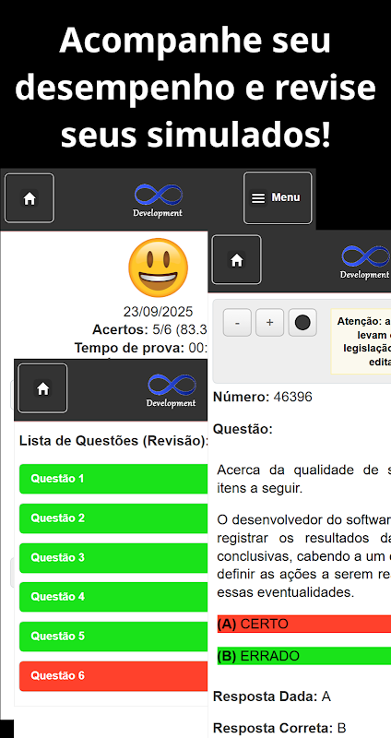The width and height of the screenshot is (391, 738).
Task: Increase font size with the plus button
Action: [269, 322]
